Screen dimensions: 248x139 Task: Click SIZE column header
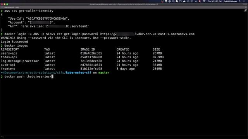156,49
